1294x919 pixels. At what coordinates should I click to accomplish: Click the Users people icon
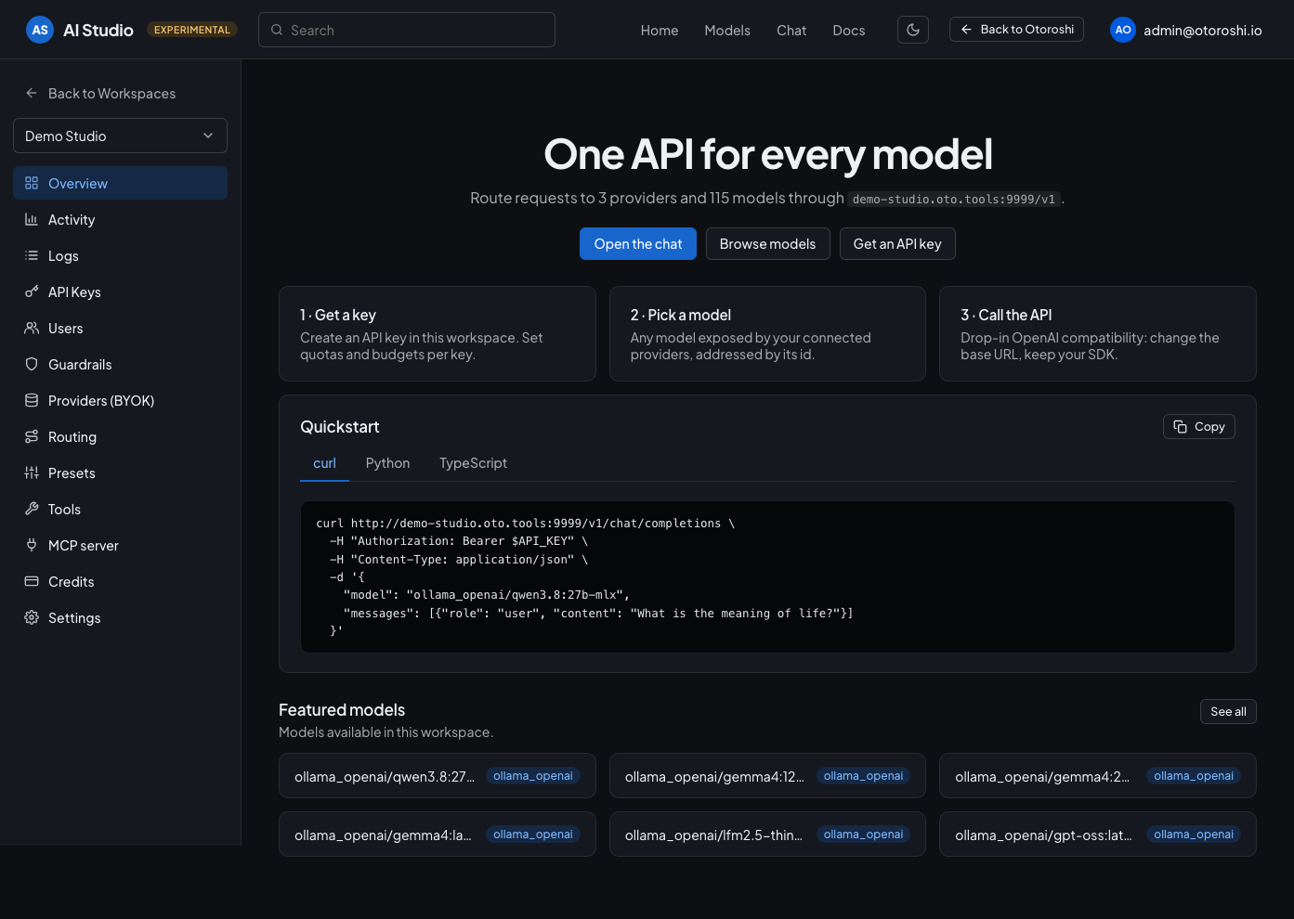pyautogui.click(x=32, y=328)
